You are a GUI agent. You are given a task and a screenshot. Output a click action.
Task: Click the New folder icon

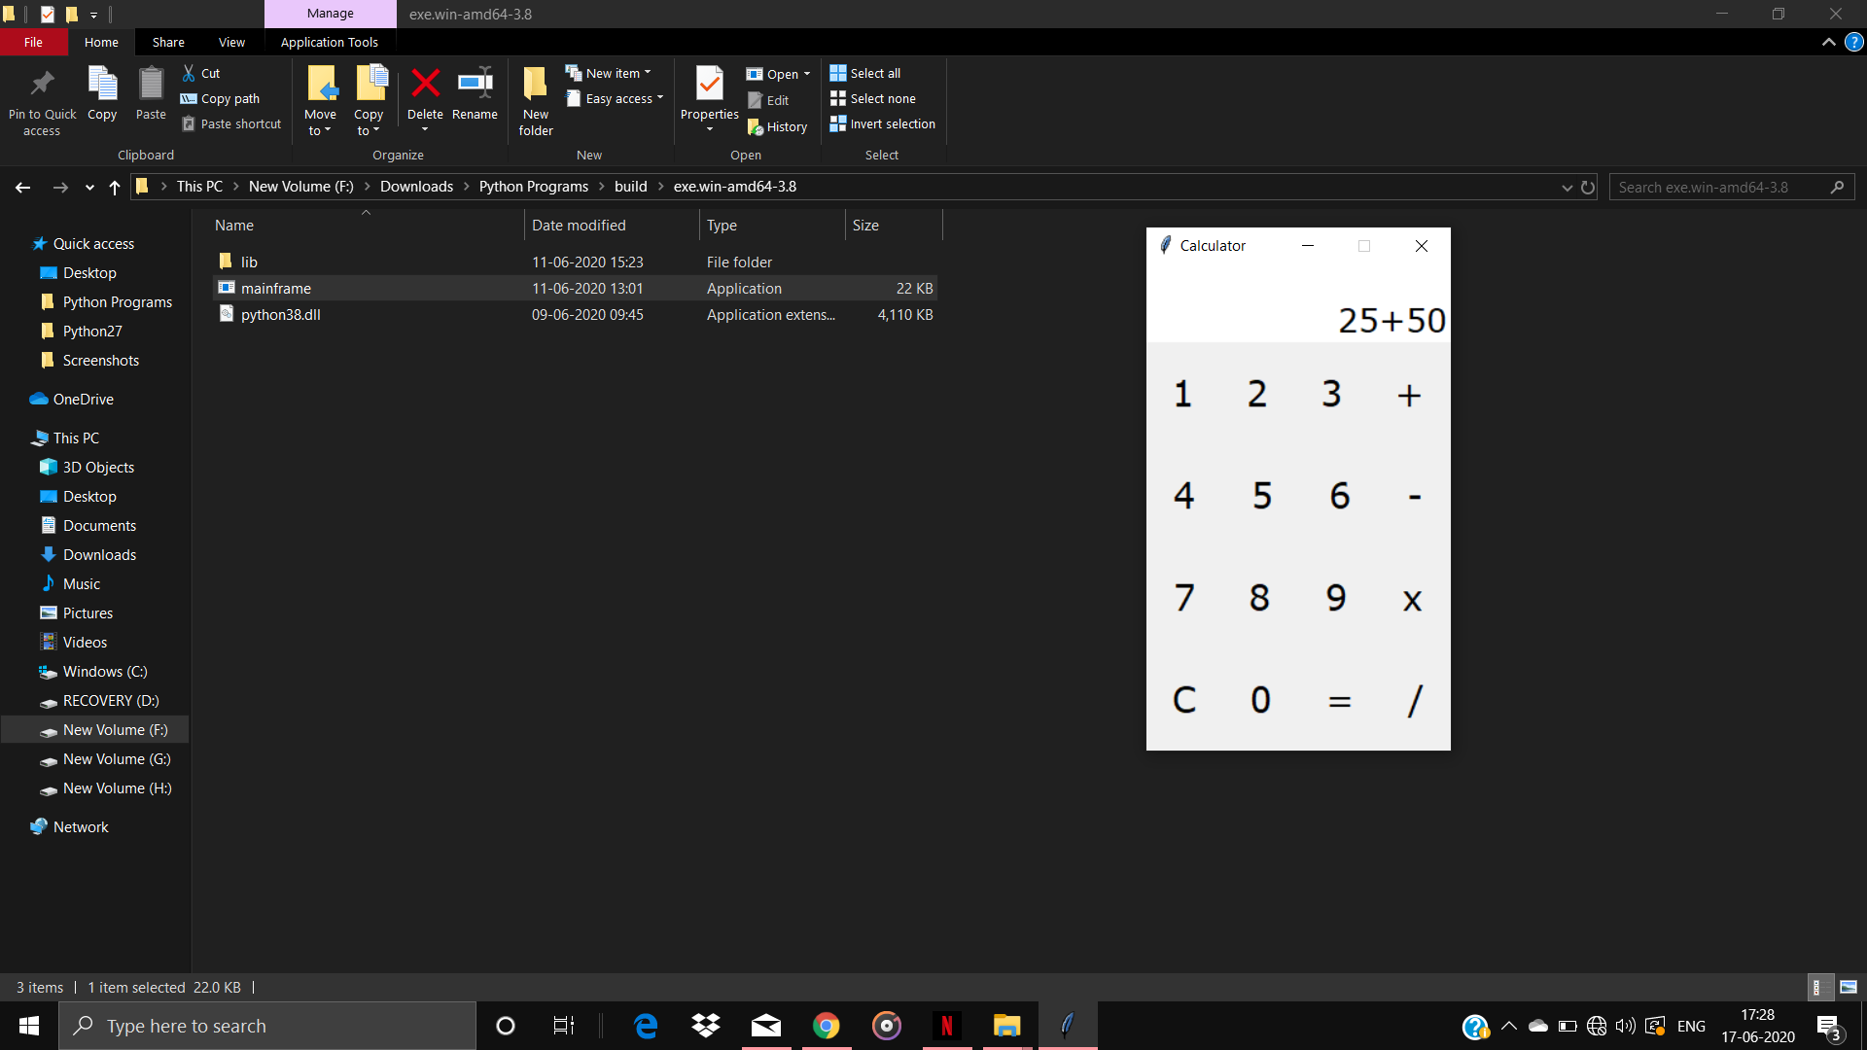coord(535,85)
